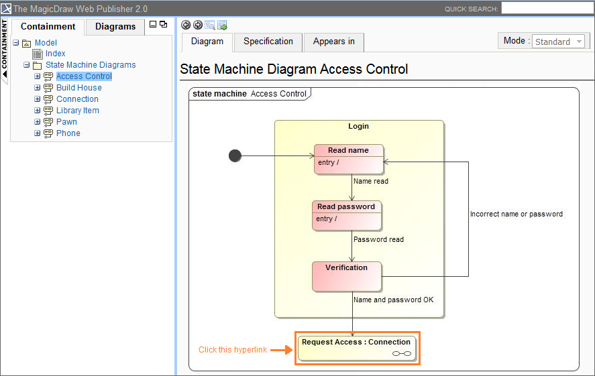Screen dimensions: 595x376
Task: Collapse the Model root tree node
Action: pyautogui.click(x=16, y=43)
